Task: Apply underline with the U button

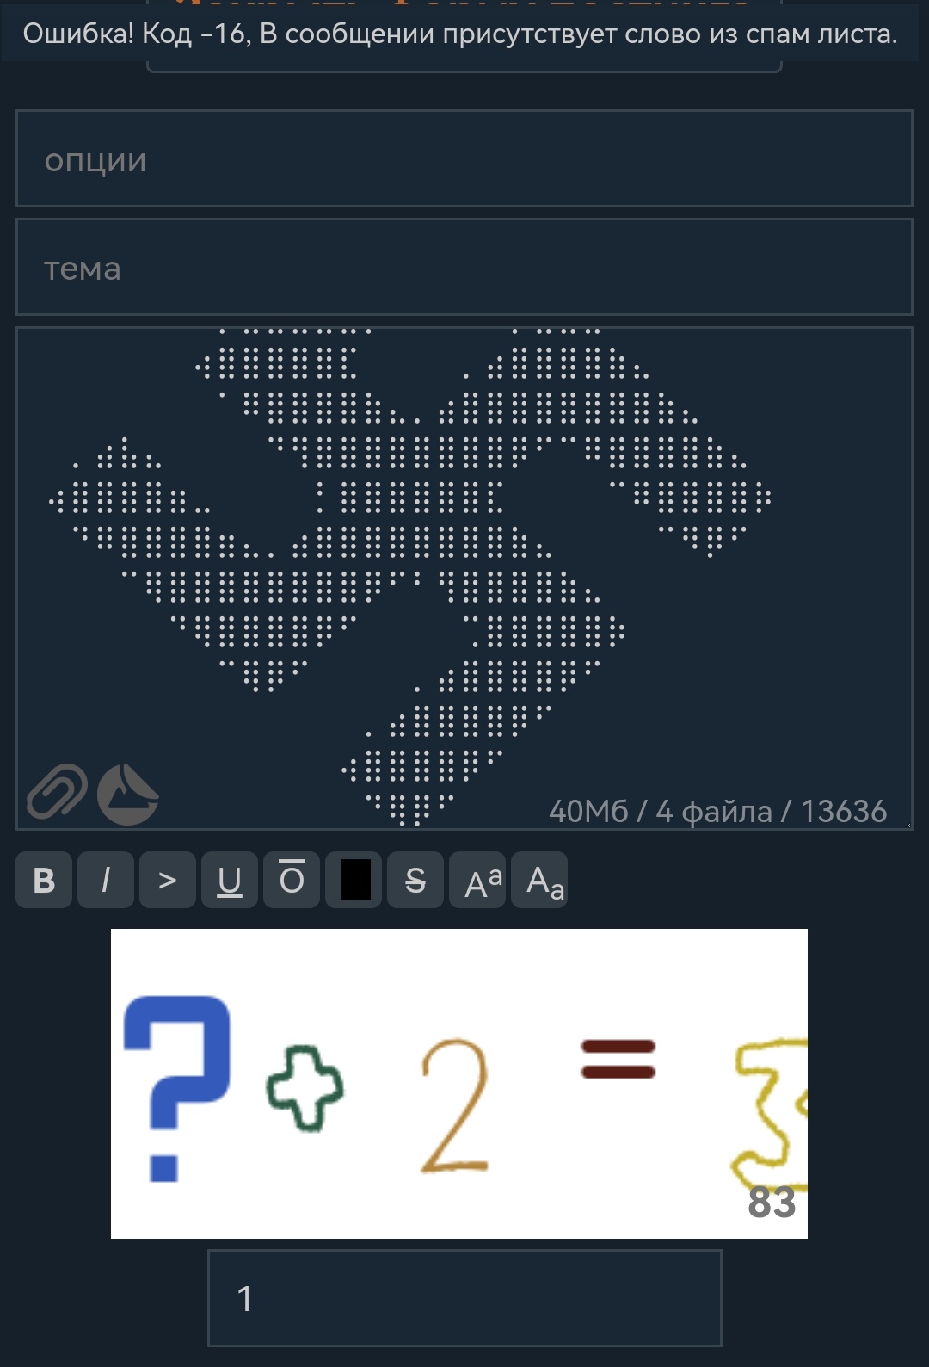Action: point(230,880)
